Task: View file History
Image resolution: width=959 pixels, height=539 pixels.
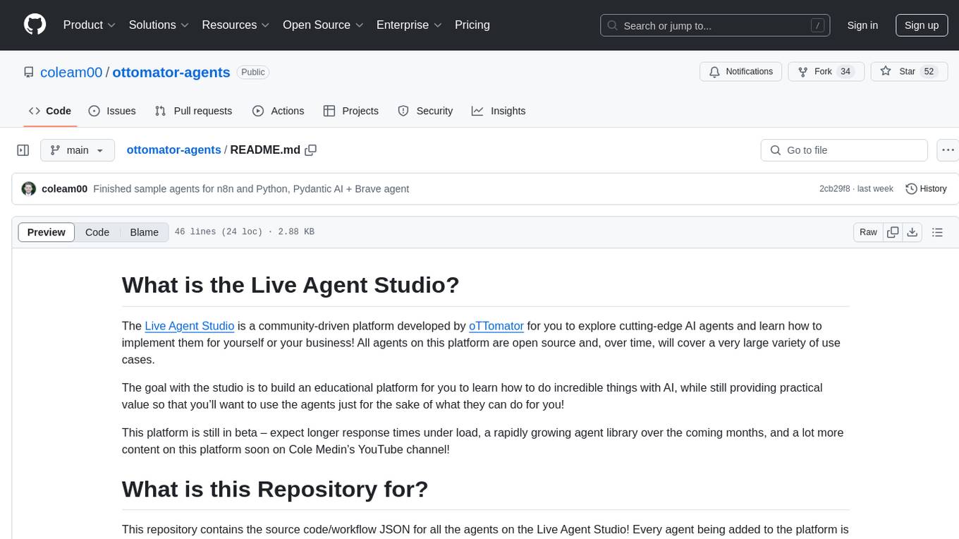Action: [x=926, y=189]
